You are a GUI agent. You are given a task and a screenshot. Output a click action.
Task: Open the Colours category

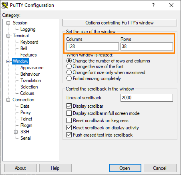[x=27, y=93]
